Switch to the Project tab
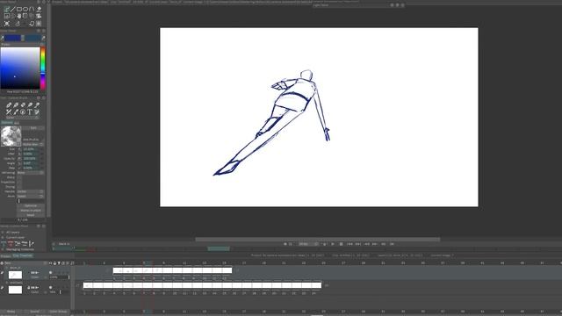Image resolution: width=562 pixels, height=316 pixels. 5,255
